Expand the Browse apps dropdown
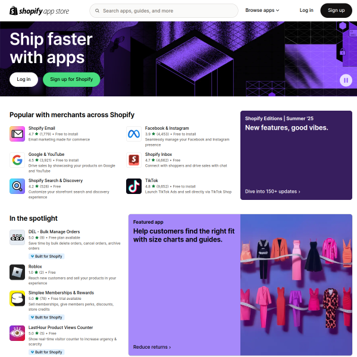 262,10
